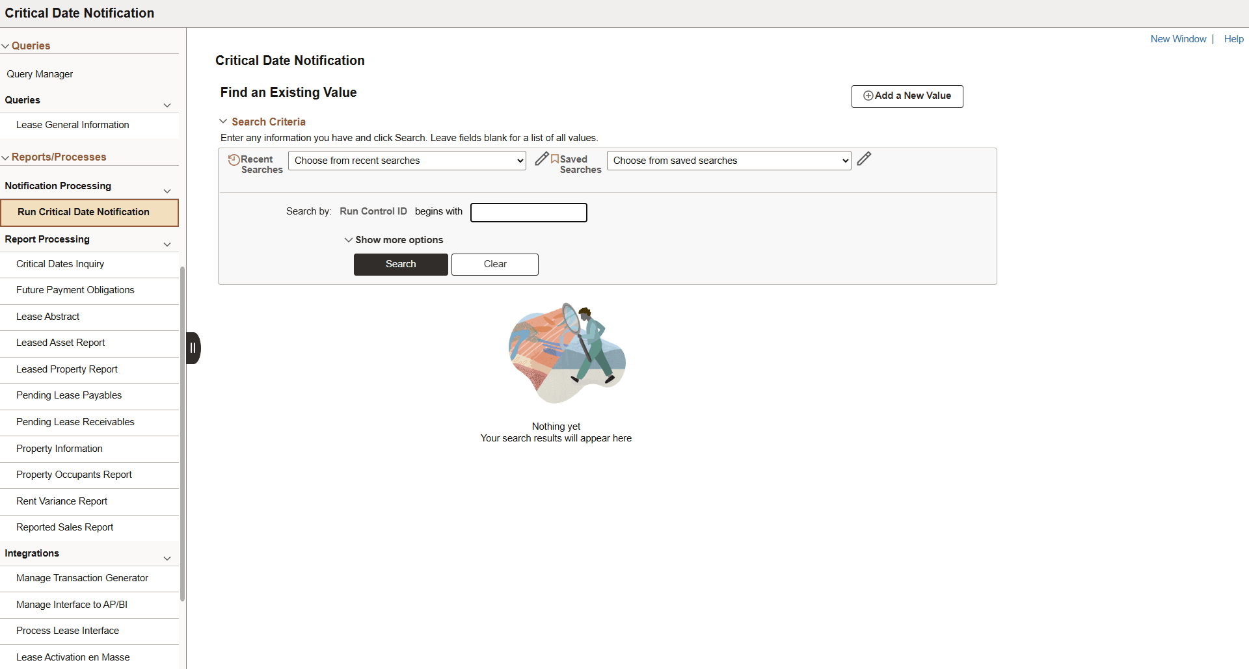Collapse the Search Criteria section
The width and height of the screenshot is (1249, 669).
[x=224, y=121]
